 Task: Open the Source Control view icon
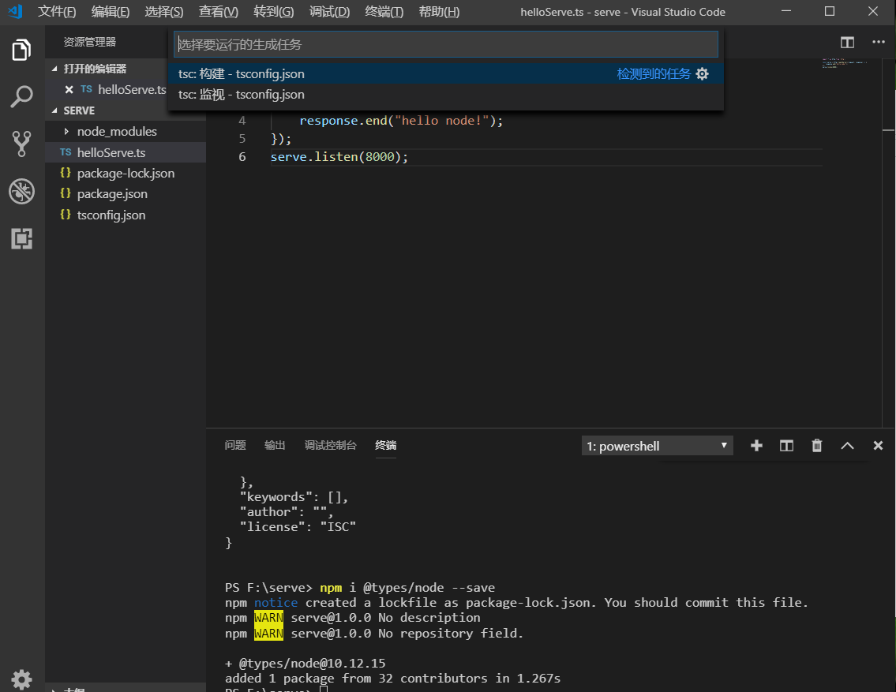(x=22, y=144)
